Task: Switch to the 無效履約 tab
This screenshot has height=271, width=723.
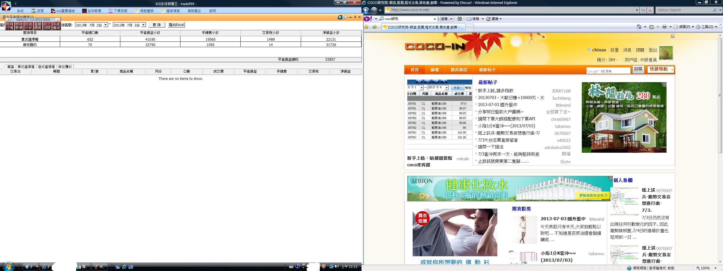Action: tap(65, 67)
